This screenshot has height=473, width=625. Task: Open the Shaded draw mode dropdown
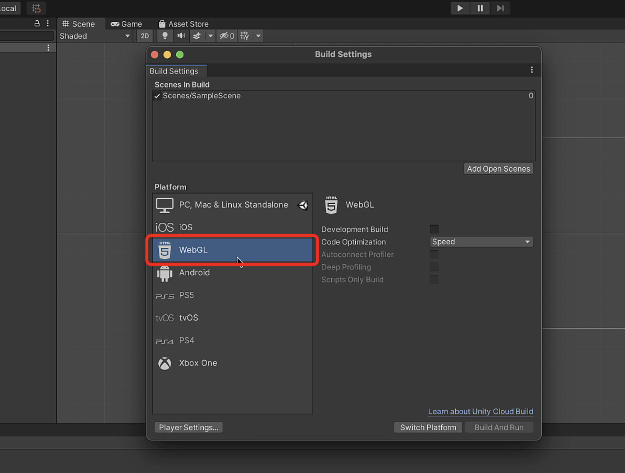[x=95, y=36]
